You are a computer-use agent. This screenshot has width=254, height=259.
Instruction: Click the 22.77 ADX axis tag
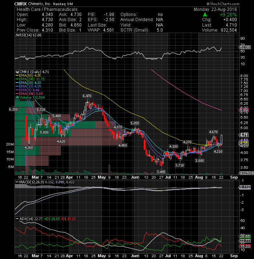[245, 241]
